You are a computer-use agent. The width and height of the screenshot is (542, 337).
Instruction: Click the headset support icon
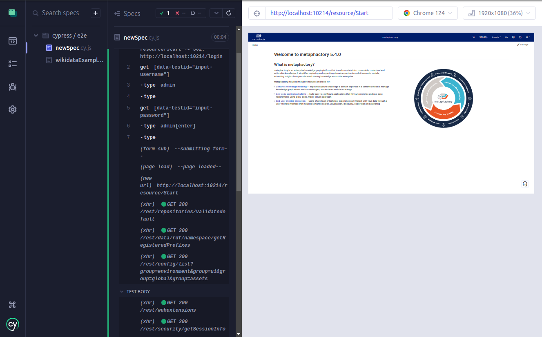click(x=525, y=184)
